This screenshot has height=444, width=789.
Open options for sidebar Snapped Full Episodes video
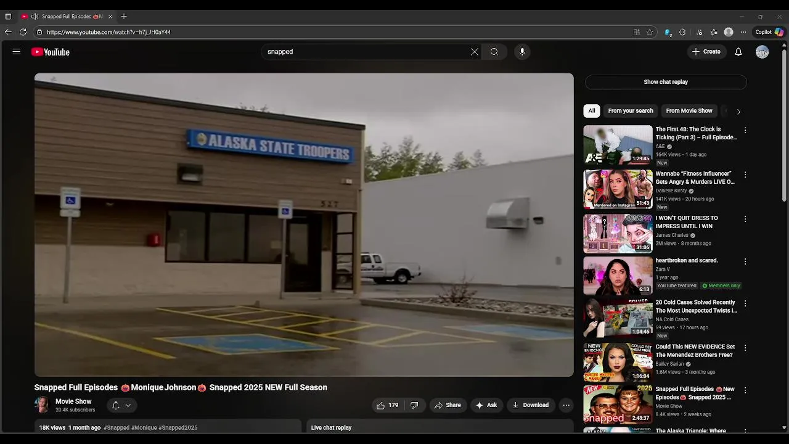tap(745, 390)
